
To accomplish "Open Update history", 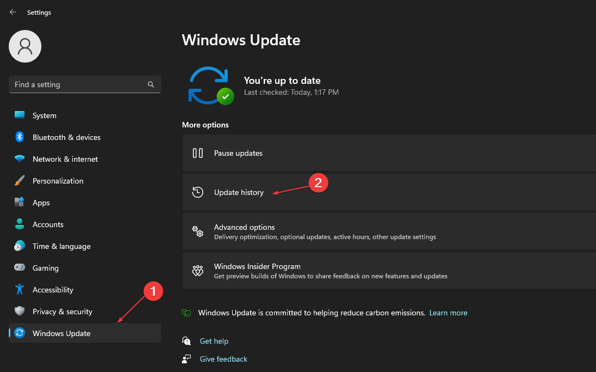I will [389, 192].
